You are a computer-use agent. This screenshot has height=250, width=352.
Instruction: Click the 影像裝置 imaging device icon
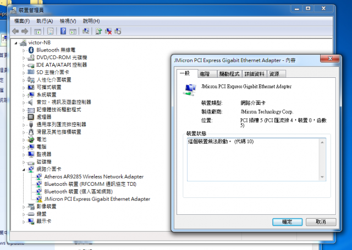click(x=31, y=206)
